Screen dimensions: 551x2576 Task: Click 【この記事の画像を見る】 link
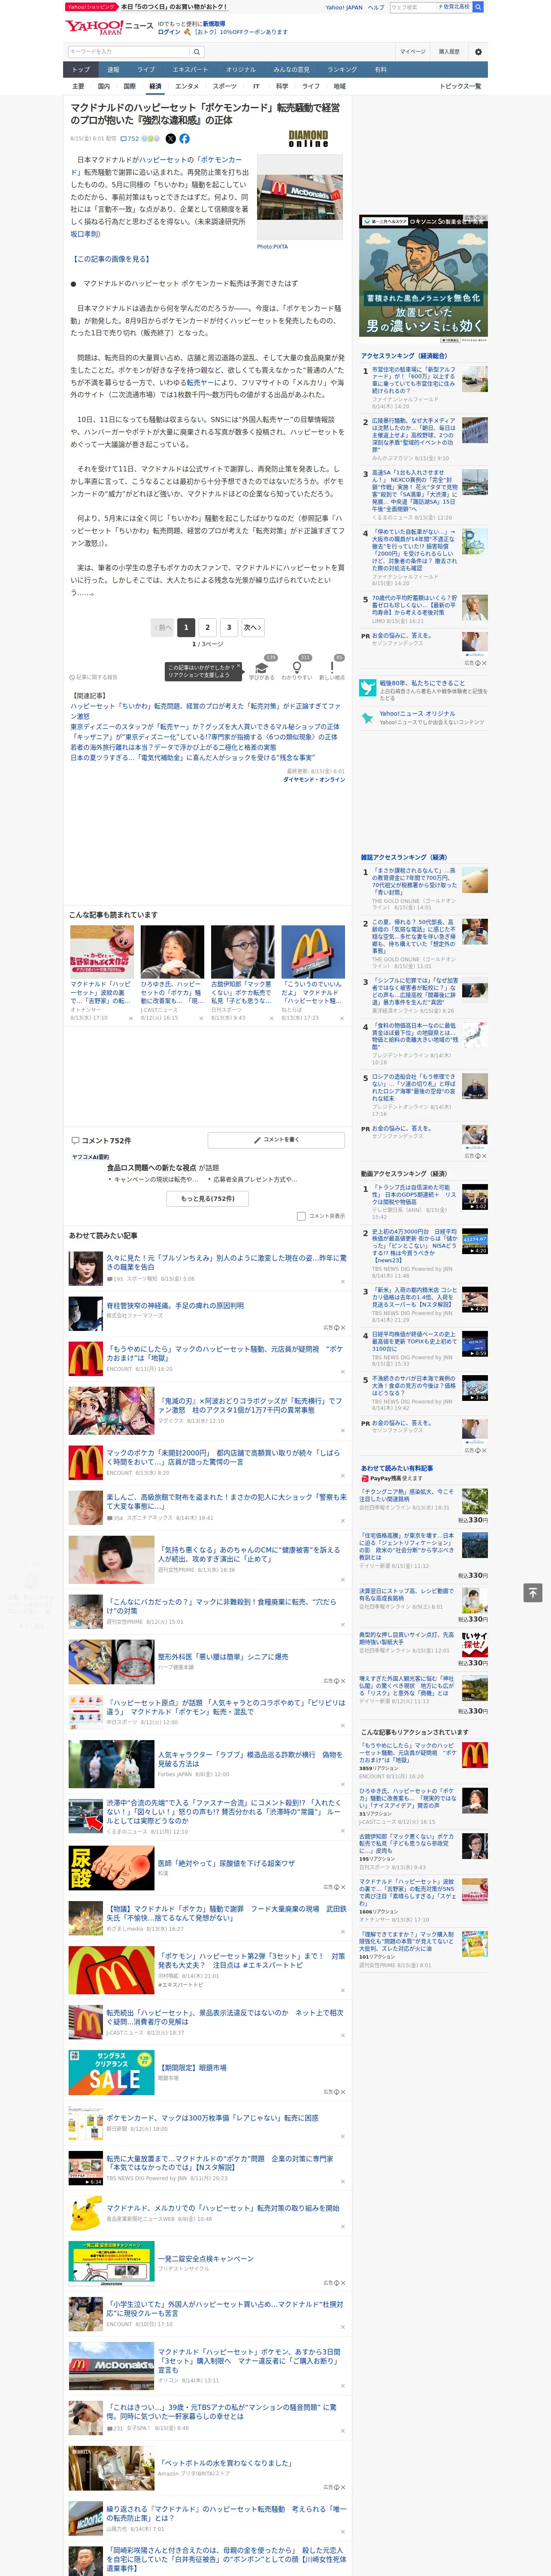coord(111,259)
